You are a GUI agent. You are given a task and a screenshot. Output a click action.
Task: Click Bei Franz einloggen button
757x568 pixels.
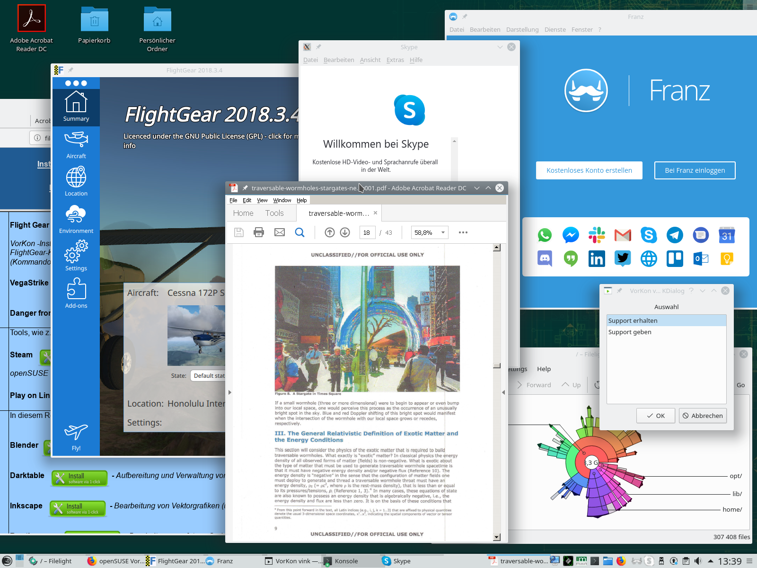point(695,170)
